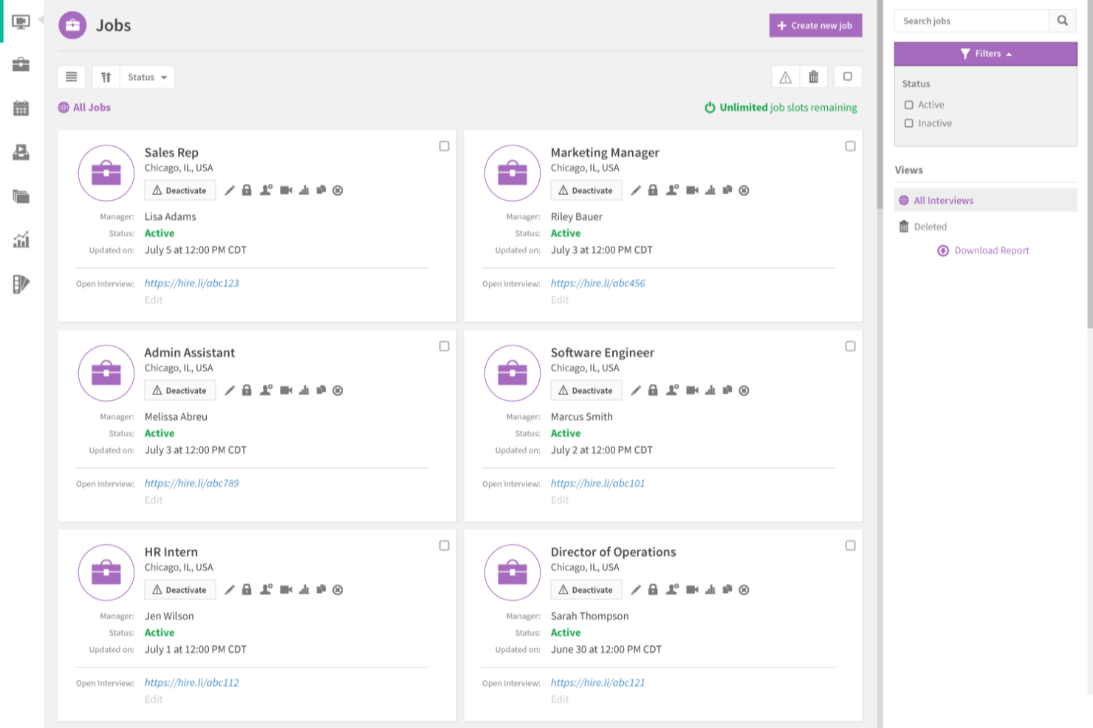Viewport: 1093px width, 728px height.
Task: Click the video camera icon for Admin Assistant
Action: (x=286, y=391)
